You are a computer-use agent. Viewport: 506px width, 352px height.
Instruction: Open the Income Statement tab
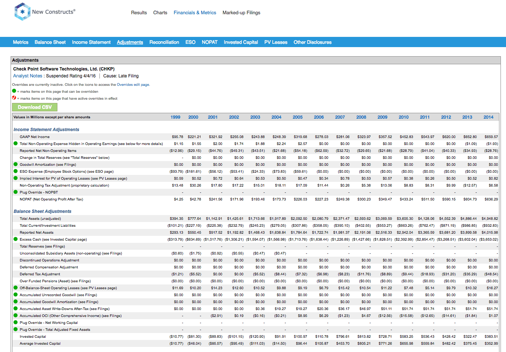(x=91, y=42)
